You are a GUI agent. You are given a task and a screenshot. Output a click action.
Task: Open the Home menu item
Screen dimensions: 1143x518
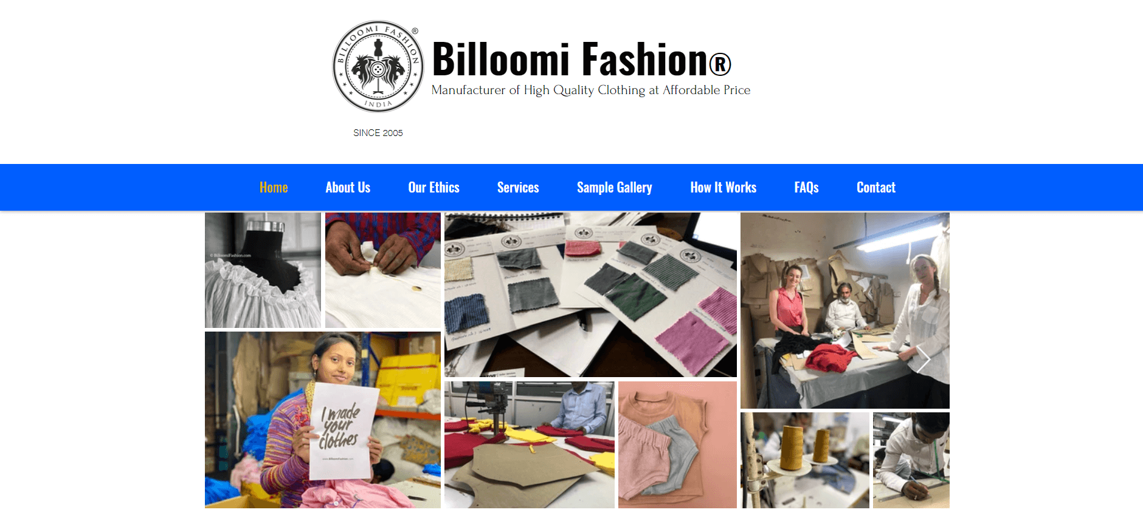point(274,188)
